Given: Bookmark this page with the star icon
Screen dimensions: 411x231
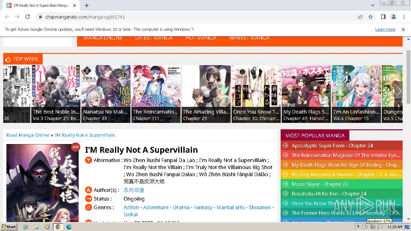Looking at the screenshot, I should point(371,17).
